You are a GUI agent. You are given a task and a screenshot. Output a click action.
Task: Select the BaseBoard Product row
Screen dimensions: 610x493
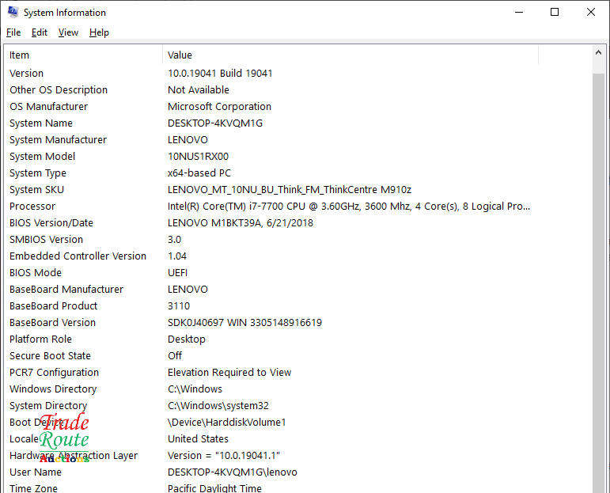point(53,306)
